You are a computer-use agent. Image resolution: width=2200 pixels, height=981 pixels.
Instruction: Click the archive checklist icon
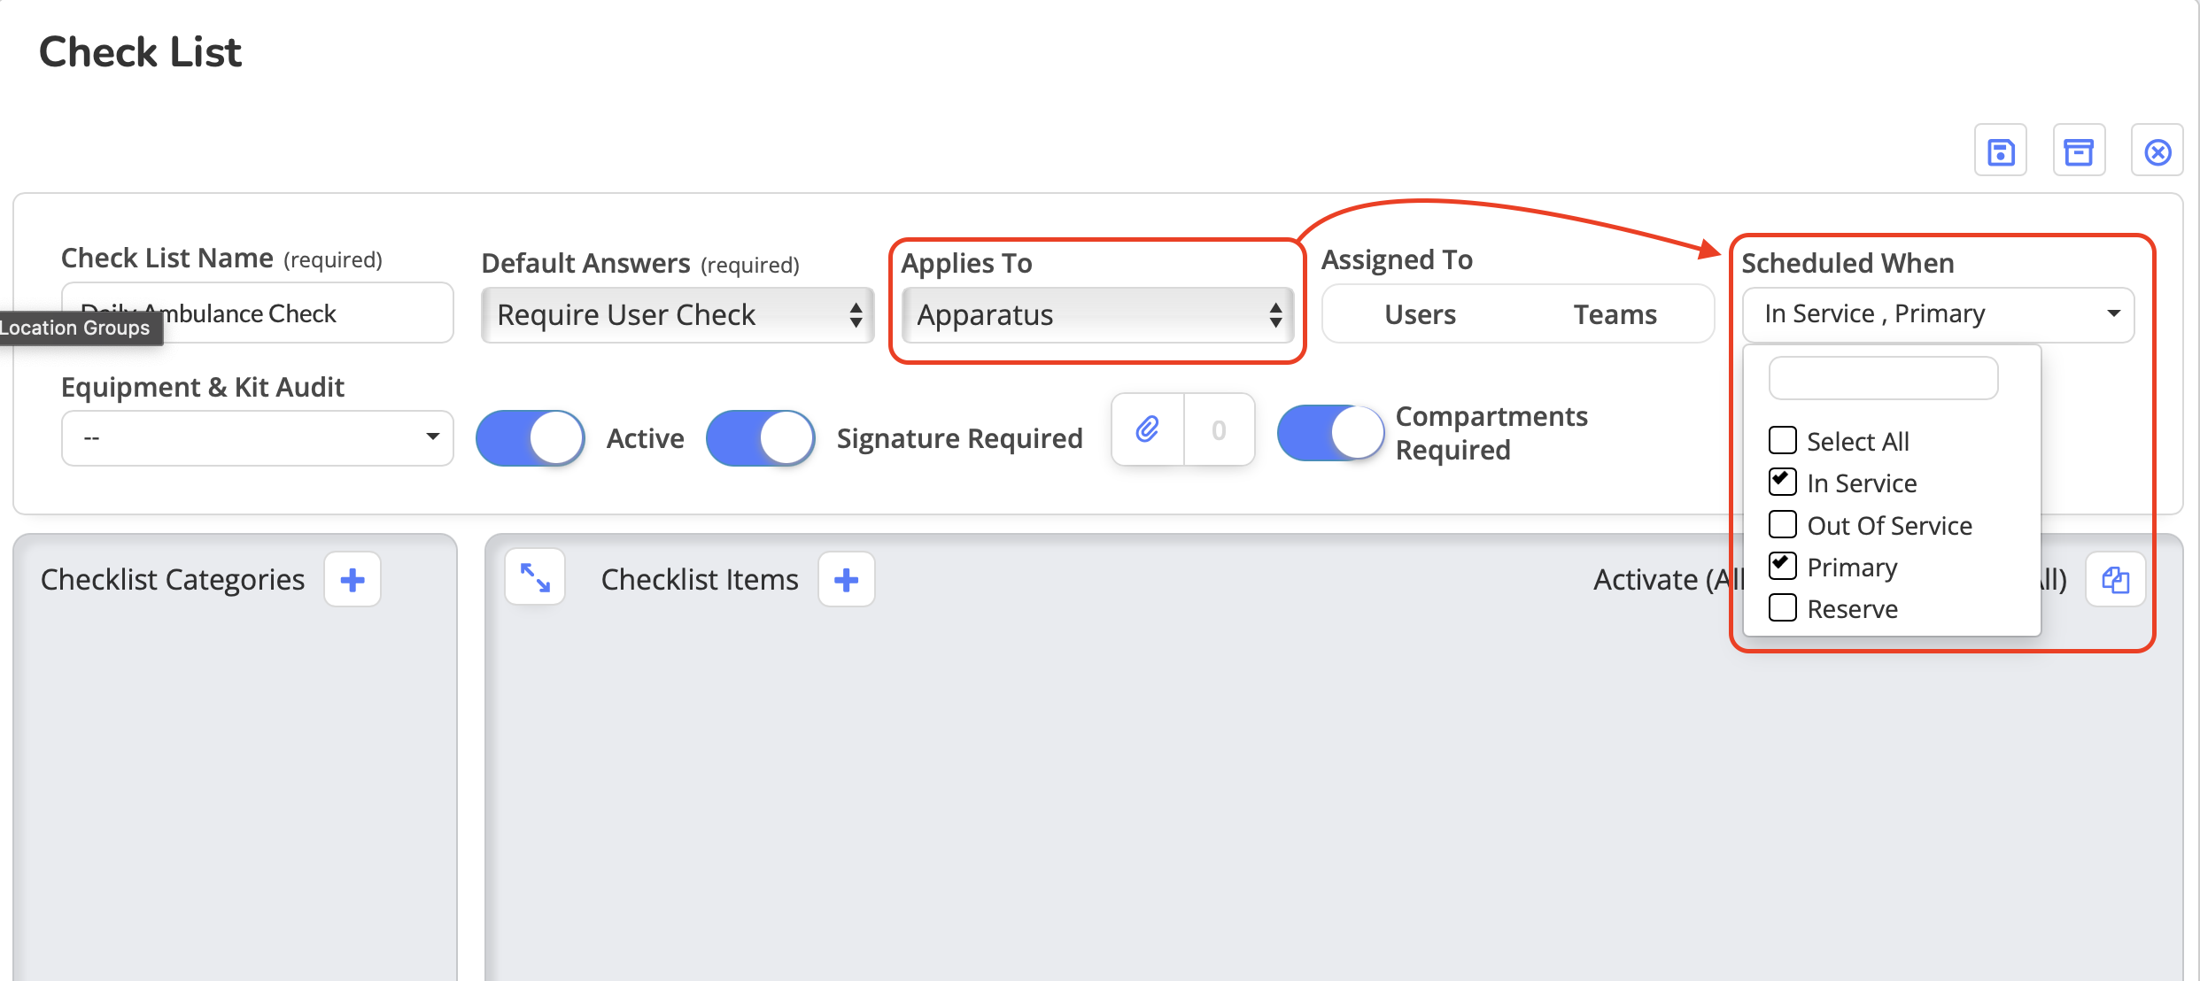point(2078,152)
